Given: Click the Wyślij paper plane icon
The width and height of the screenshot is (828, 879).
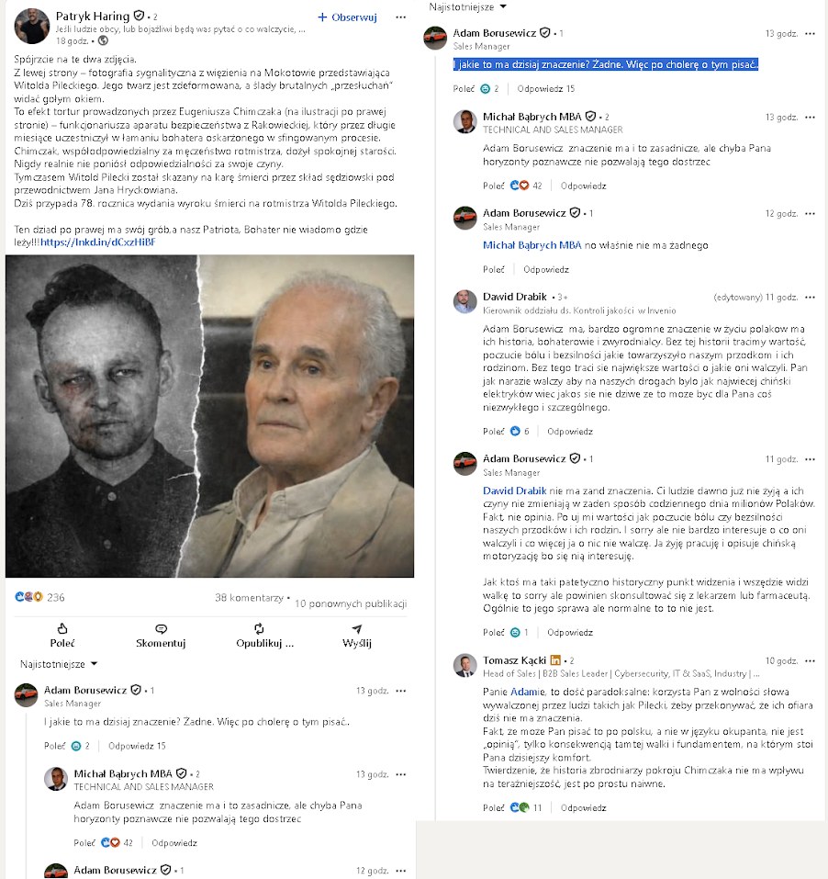Looking at the screenshot, I should click(357, 628).
